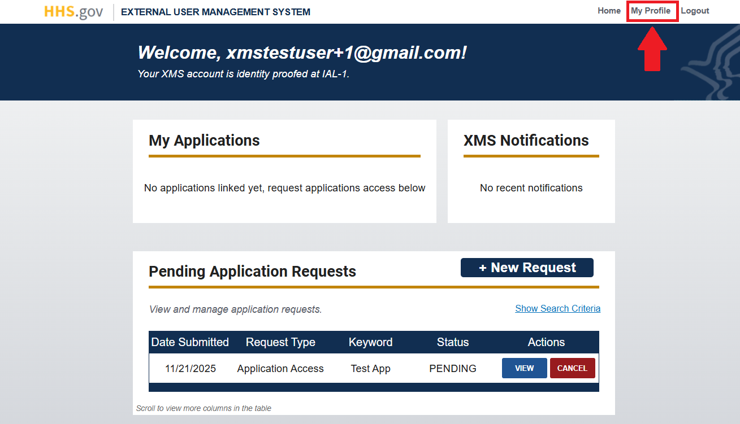
Task: Click the Pending Application Requests heading
Action: tap(252, 272)
